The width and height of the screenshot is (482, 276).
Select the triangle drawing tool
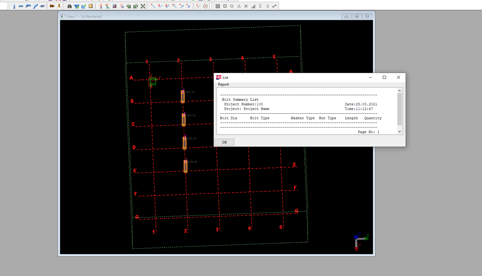[x=239, y=6]
